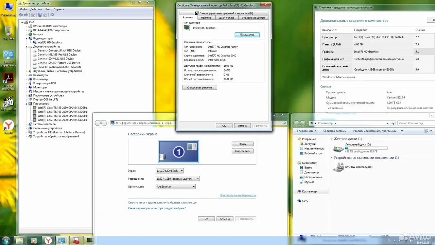The width and height of the screenshot is (435, 245).
Task: Click the Найти button in screen settings
Action: [x=243, y=144]
